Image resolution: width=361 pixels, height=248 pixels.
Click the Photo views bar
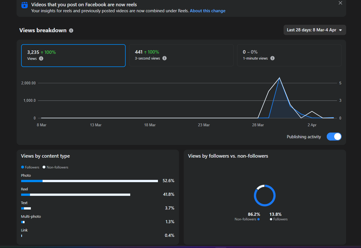click(x=89, y=181)
